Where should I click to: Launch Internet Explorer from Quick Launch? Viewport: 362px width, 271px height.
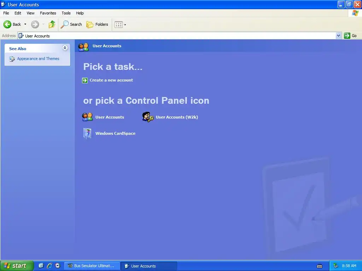point(49,266)
